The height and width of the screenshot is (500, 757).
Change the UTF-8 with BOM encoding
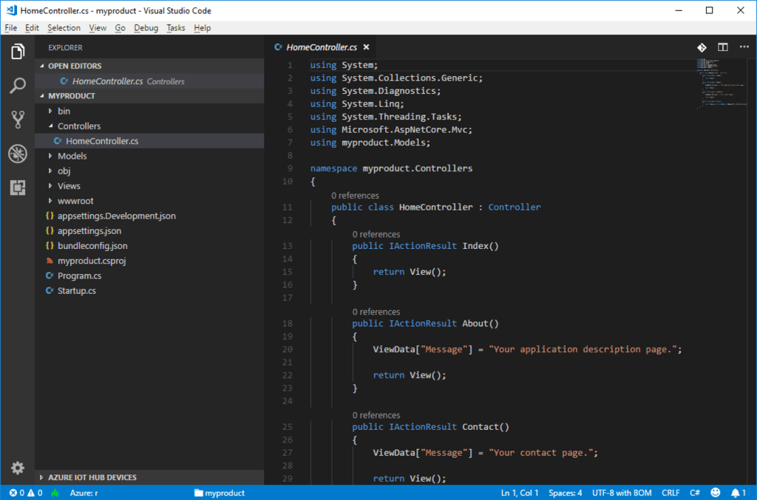click(621, 492)
